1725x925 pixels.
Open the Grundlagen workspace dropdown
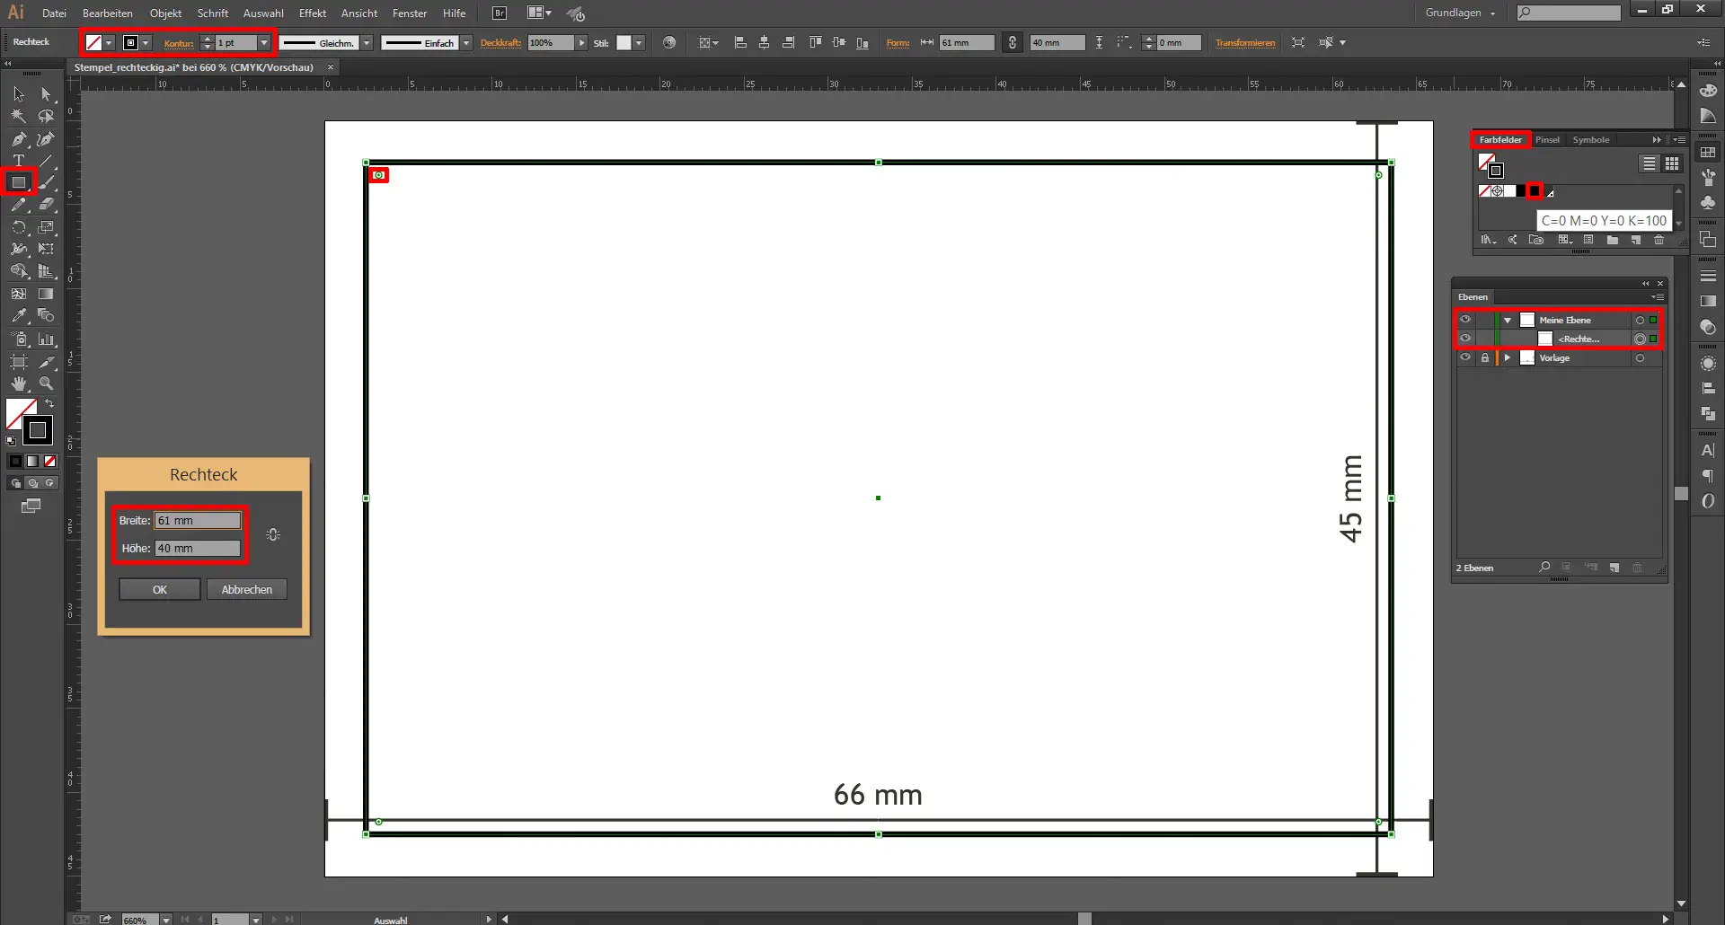tap(1460, 13)
